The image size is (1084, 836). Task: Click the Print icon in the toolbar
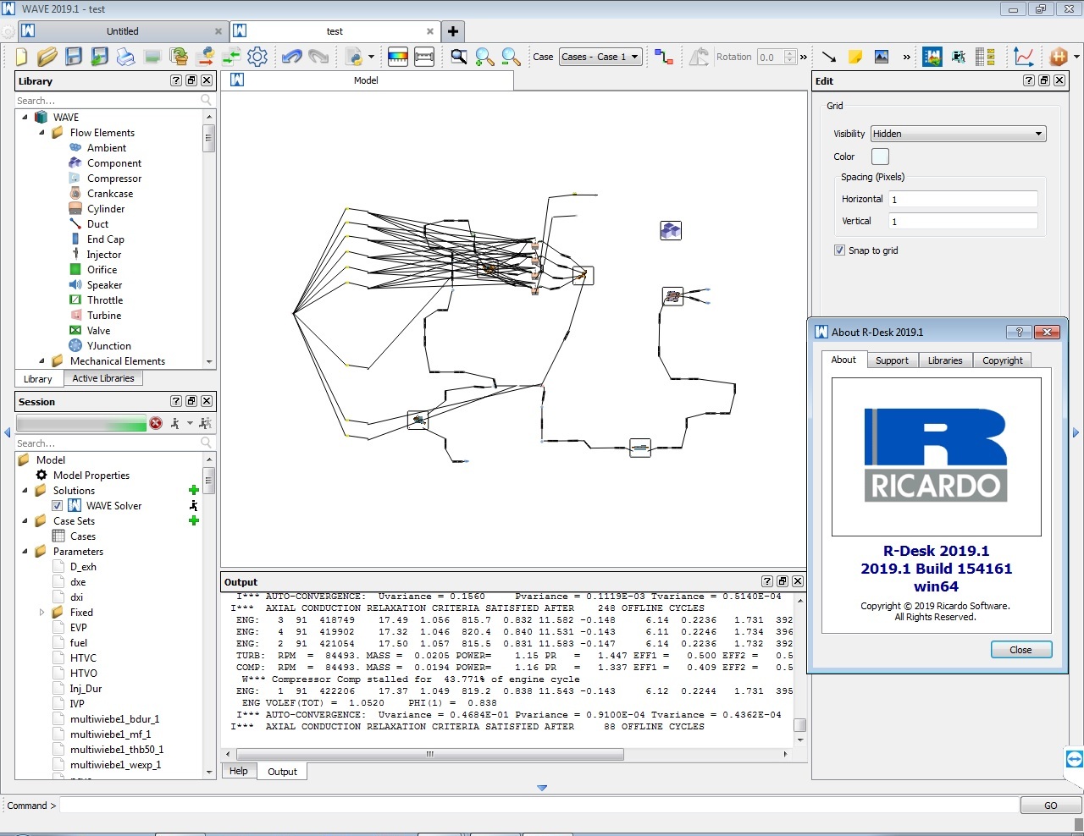(x=125, y=57)
